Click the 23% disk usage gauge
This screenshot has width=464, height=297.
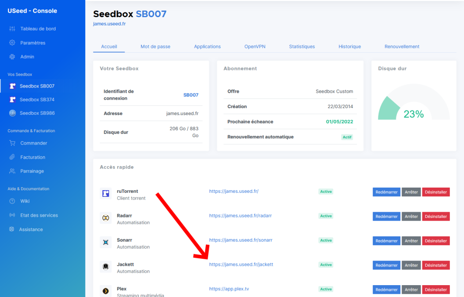click(414, 102)
